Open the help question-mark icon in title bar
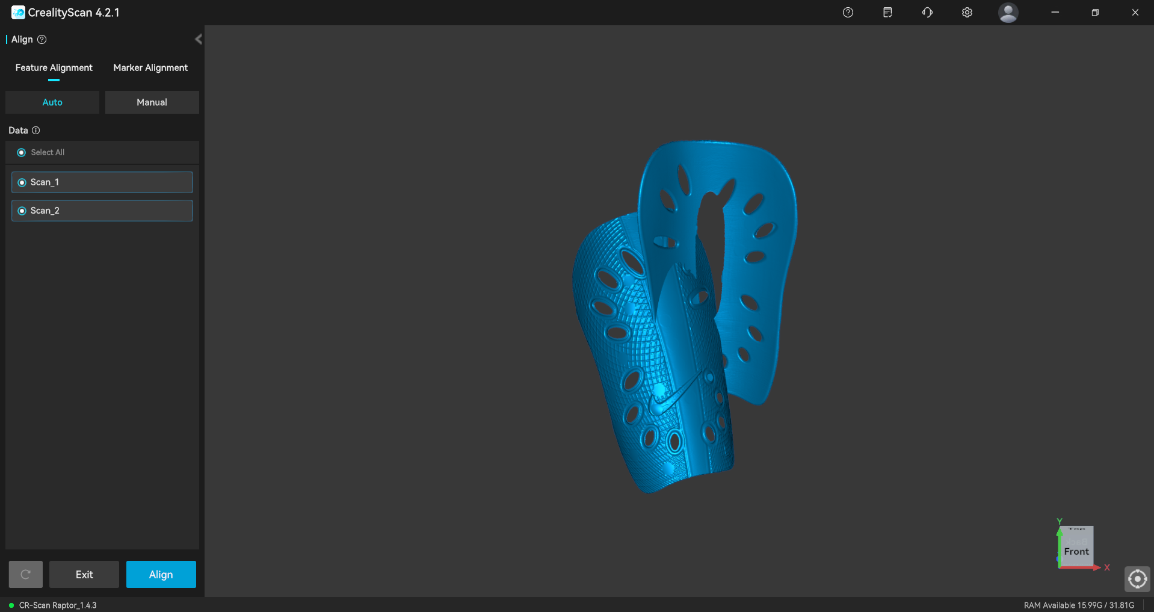Viewport: 1154px width, 612px height. coord(848,13)
